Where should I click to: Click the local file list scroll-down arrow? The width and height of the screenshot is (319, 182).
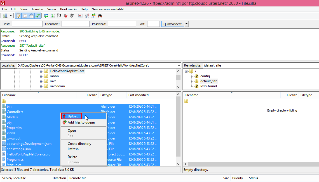click(179, 164)
